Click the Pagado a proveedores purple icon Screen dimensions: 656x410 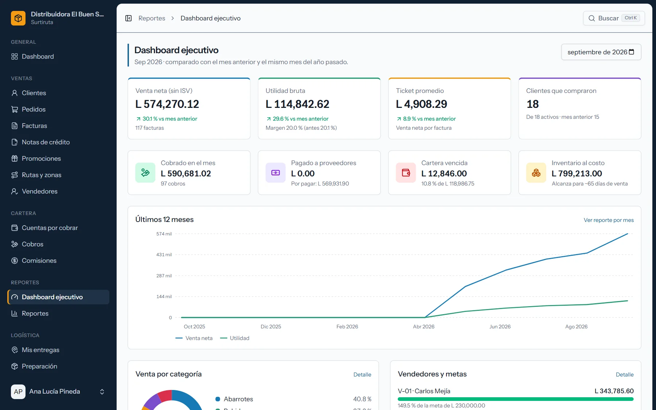click(x=276, y=173)
